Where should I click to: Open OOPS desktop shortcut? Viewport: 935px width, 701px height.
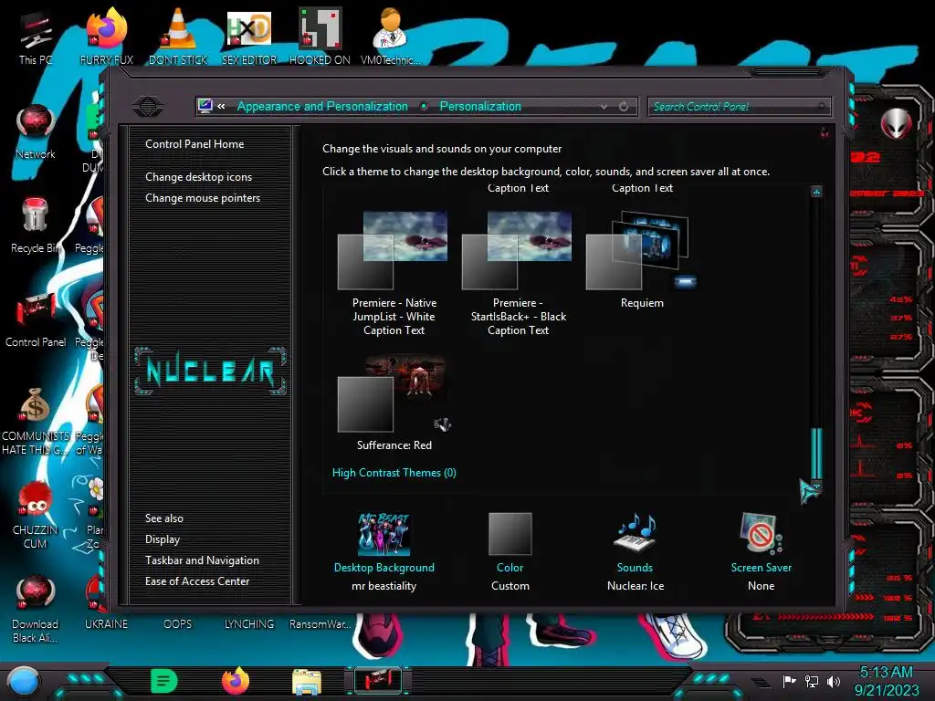click(x=178, y=623)
